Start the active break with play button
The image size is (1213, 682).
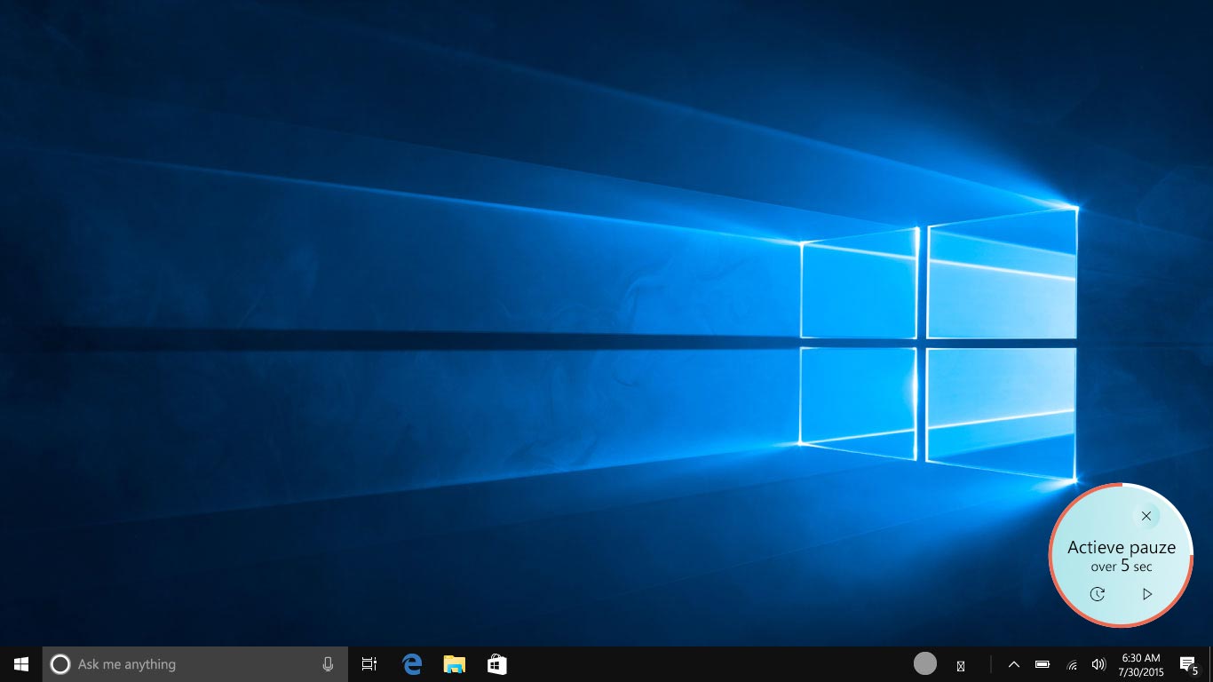tap(1146, 594)
